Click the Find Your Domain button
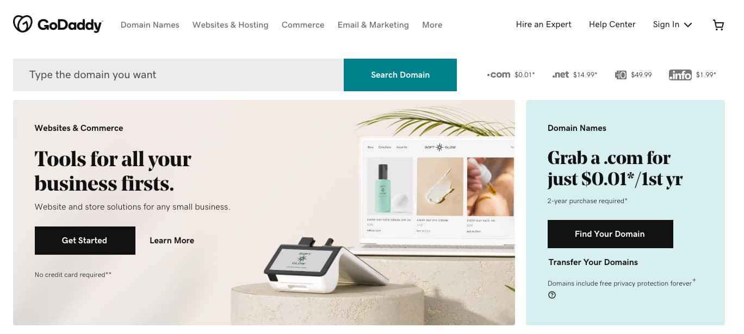The image size is (744, 334). pyautogui.click(x=610, y=234)
